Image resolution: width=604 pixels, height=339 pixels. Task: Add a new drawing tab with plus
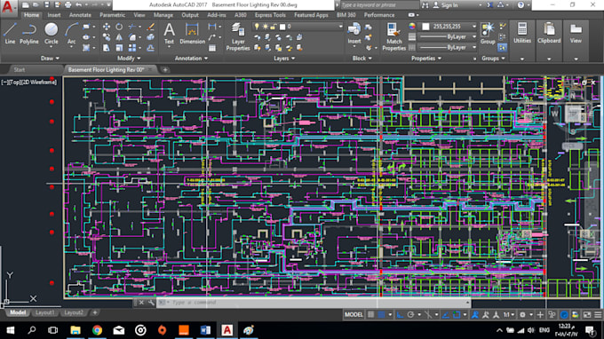[x=165, y=69]
